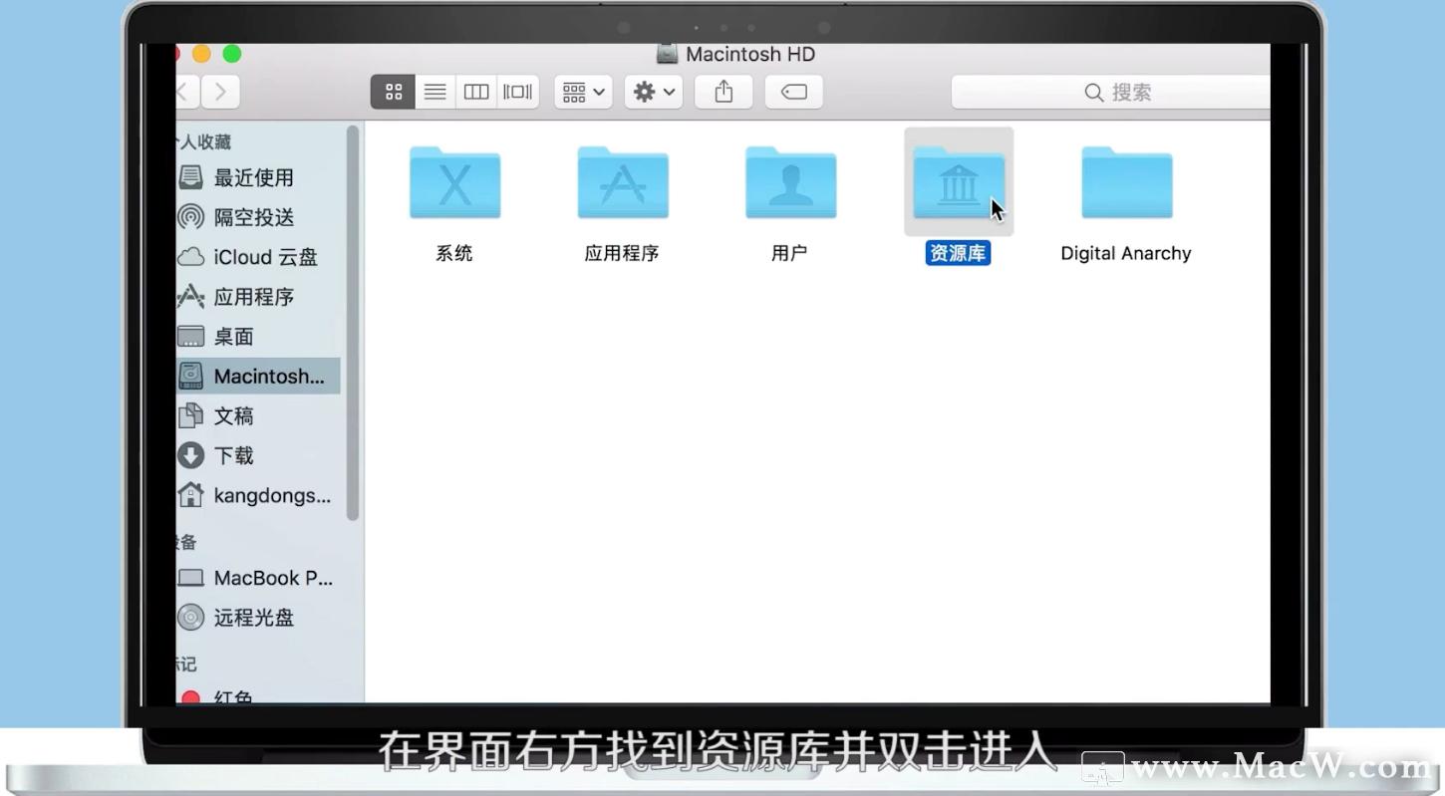Click the forward navigation arrow
This screenshot has width=1445, height=796.
pos(220,92)
